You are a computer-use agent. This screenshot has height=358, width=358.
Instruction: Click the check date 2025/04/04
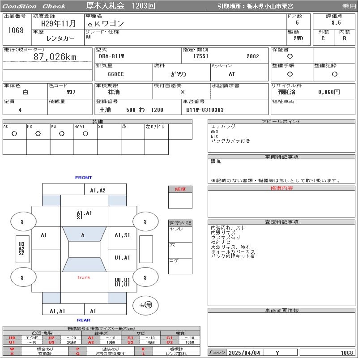[x=244, y=353]
